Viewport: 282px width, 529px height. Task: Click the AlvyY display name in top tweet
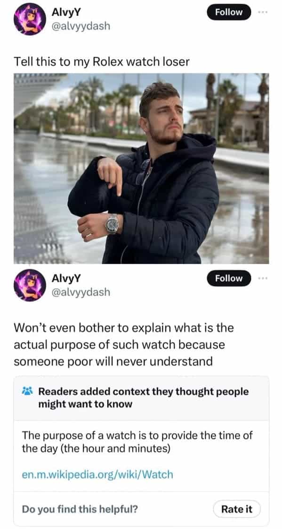click(x=66, y=12)
